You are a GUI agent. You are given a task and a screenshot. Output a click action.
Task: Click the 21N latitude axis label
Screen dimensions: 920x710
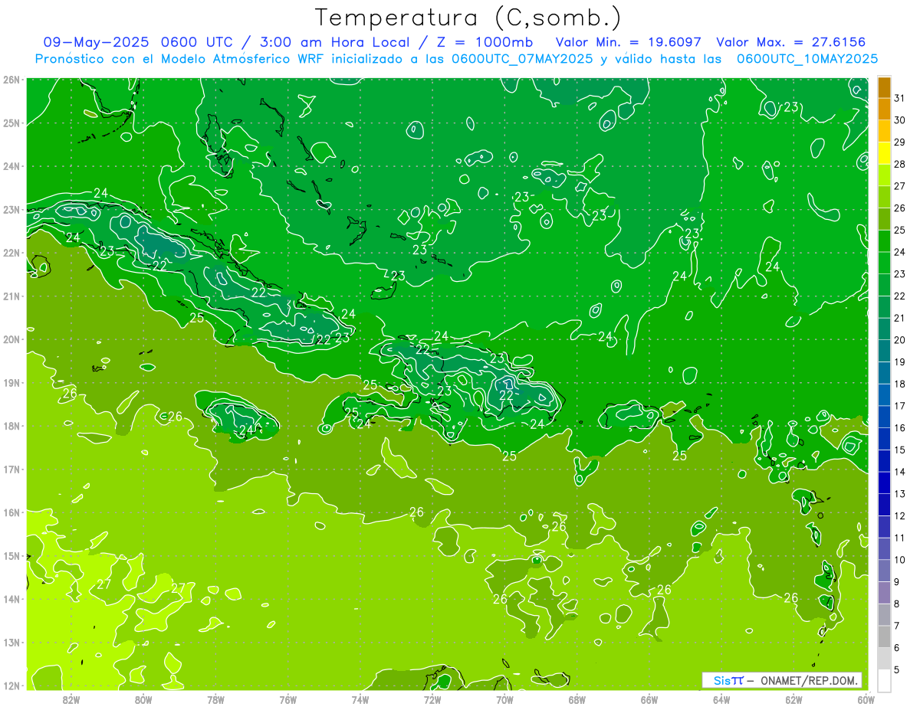[x=11, y=296]
